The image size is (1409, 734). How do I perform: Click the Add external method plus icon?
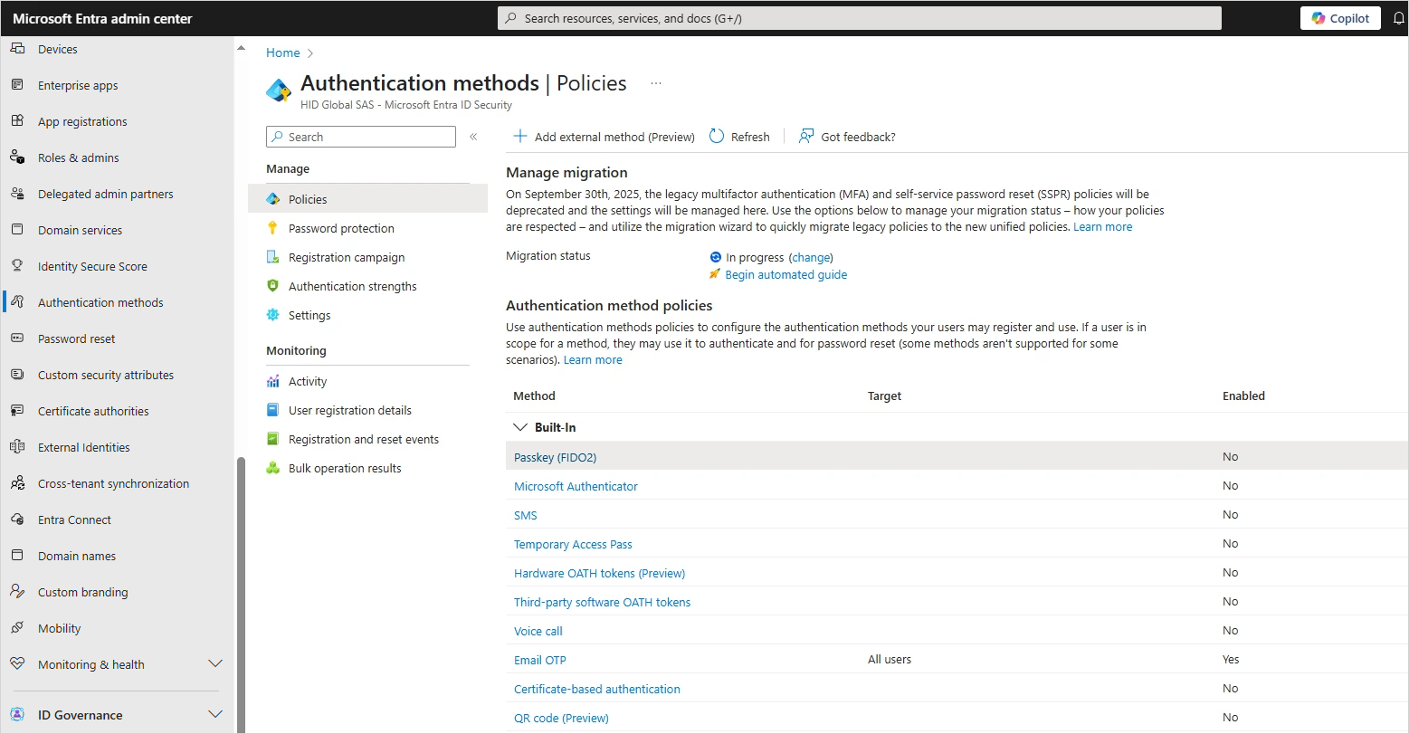pos(519,137)
